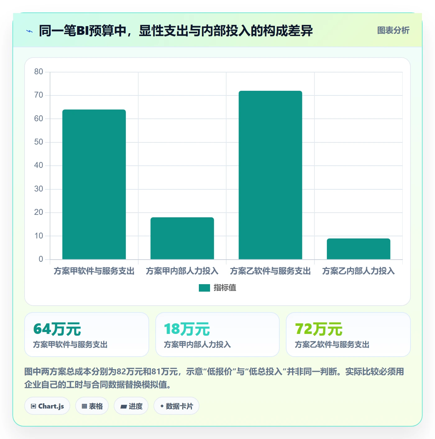Viewport: 435px width, 439px height.
Task: Select the 表格 tag
Action: [x=92, y=406]
